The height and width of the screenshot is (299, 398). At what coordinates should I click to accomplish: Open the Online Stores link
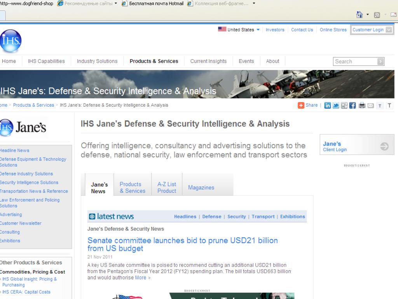click(333, 30)
